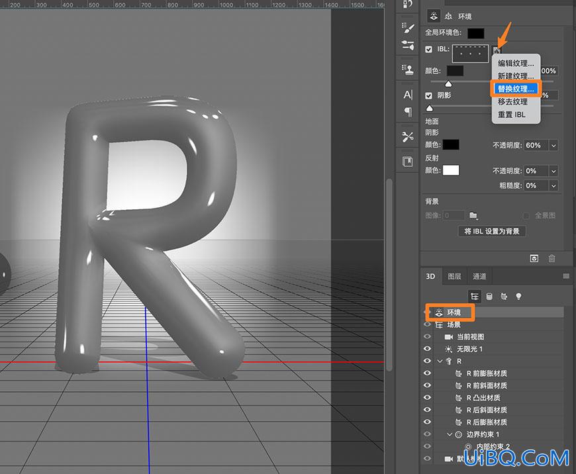
Task: Click the IBL texture menu icon
Action: point(497,50)
